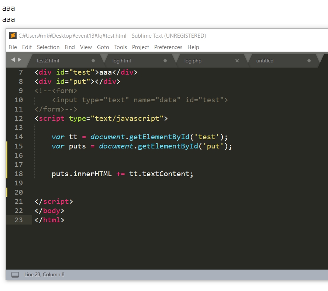The image size is (328, 291).
Task: Click the unsaved-changes dot on test2.html tab
Action: point(93,61)
